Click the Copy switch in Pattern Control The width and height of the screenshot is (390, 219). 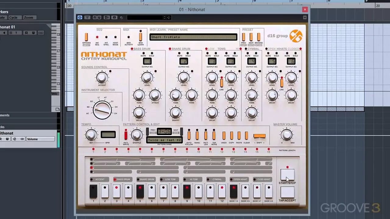click(232, 135)
